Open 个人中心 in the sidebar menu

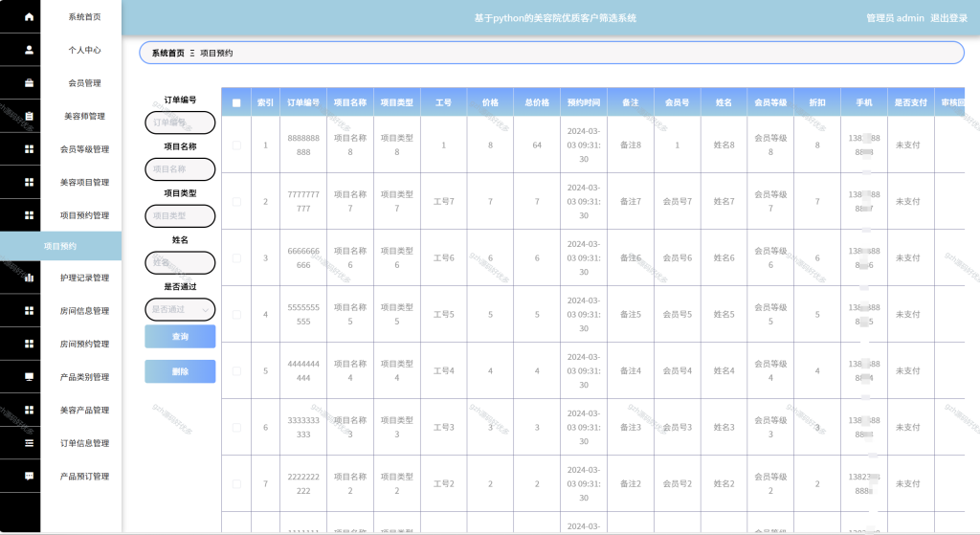tap(84, 50)
